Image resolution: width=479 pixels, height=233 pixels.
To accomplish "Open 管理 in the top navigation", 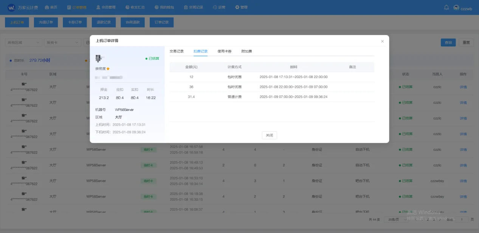I will click(241, 7).
